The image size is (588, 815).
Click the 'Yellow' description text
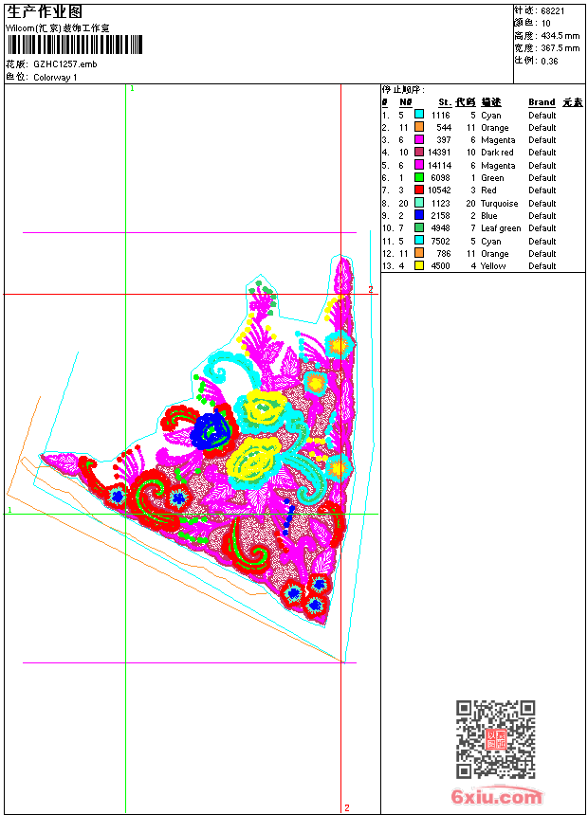click(x=493, y=266)
